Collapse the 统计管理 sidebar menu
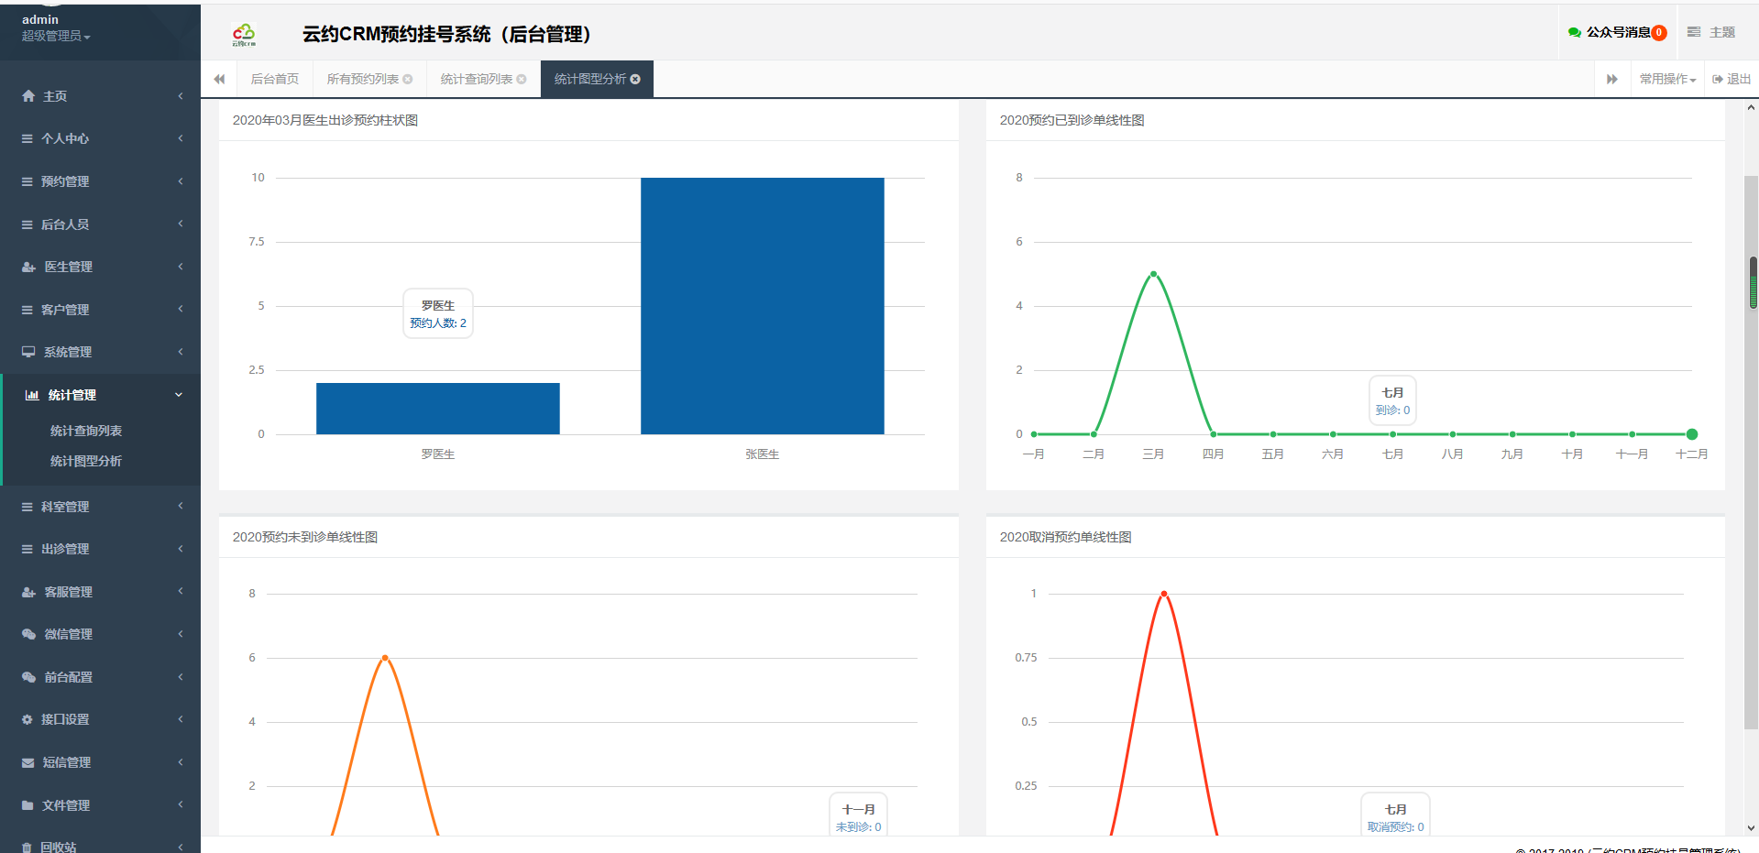Viewport: 1759px width, 853px height. pyautogui.click(x=100, y=395)
